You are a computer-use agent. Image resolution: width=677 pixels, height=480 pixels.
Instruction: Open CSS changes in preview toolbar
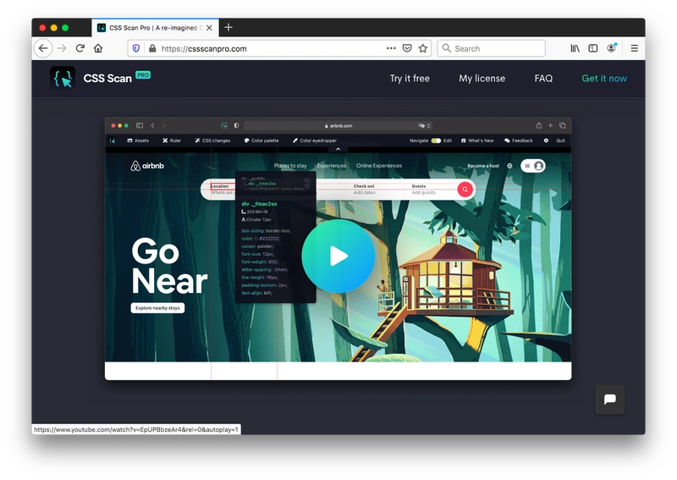[x=212, y=141]
